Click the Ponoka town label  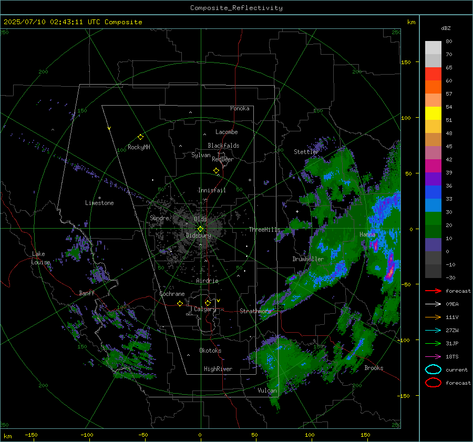point(240,108)
